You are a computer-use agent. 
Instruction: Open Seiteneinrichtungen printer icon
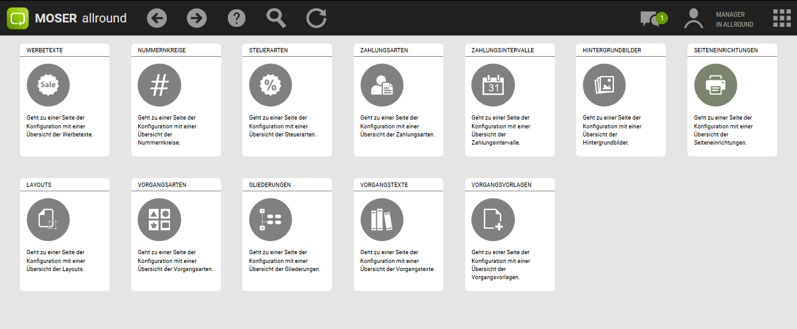point(715,85)
